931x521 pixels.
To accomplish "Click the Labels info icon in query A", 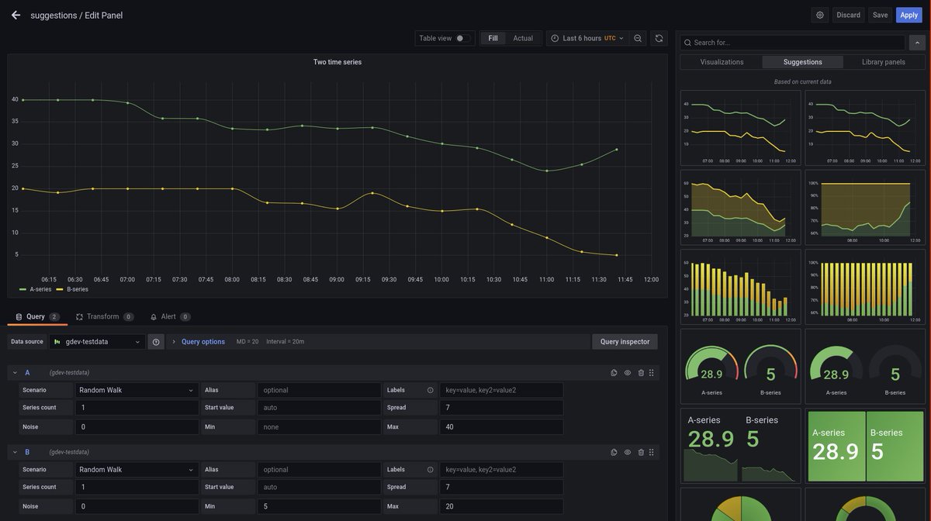I will pos(431,390).
